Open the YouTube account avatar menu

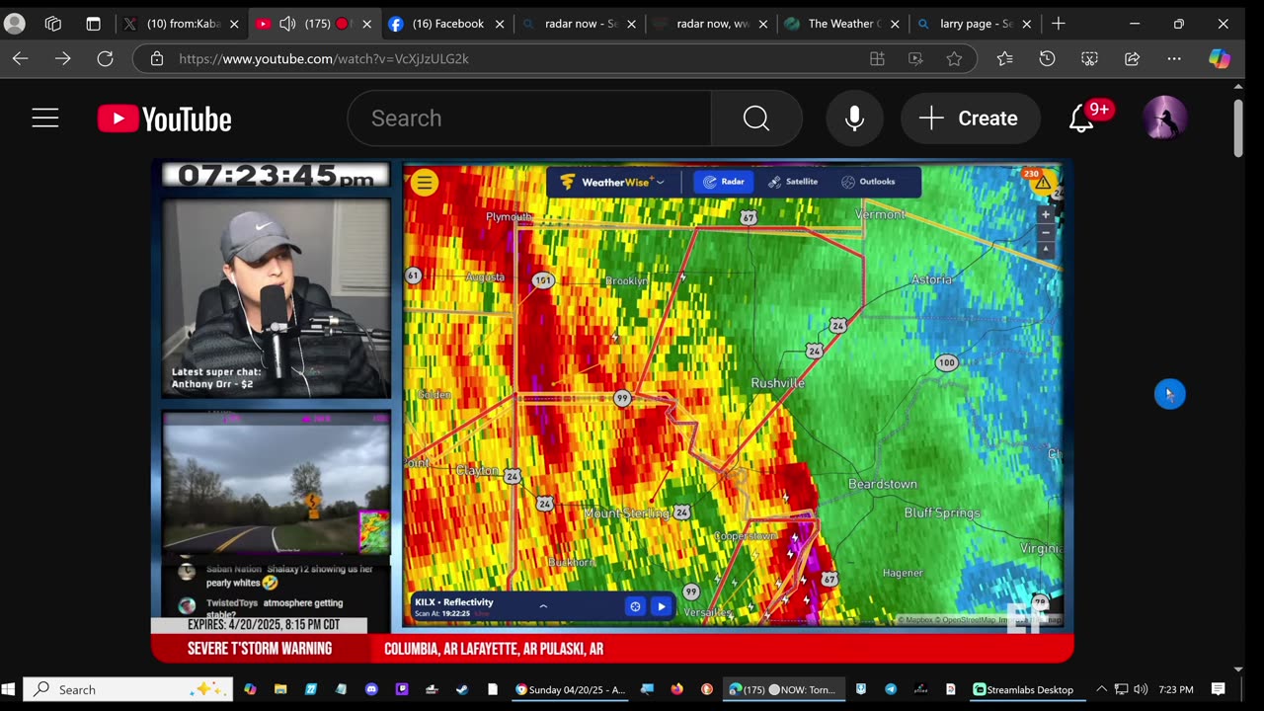(1165, 118)
